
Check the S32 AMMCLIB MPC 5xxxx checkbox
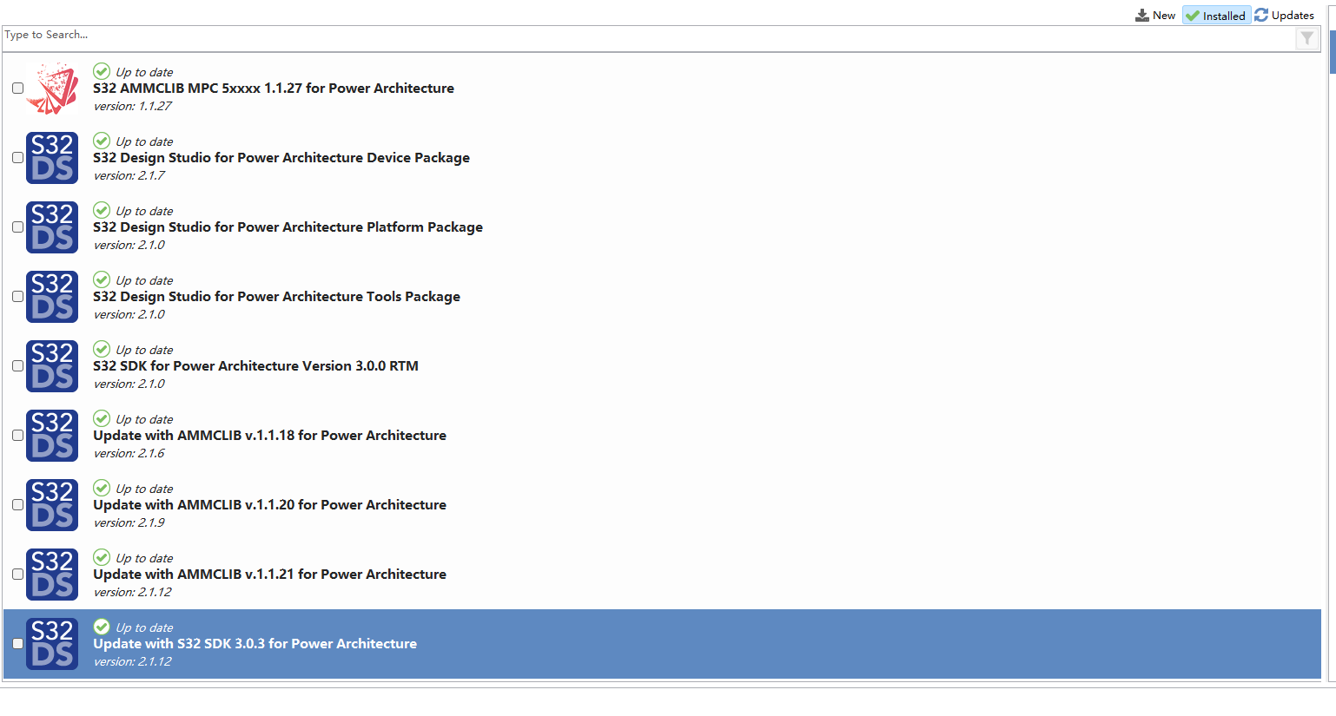click(17, 89)
